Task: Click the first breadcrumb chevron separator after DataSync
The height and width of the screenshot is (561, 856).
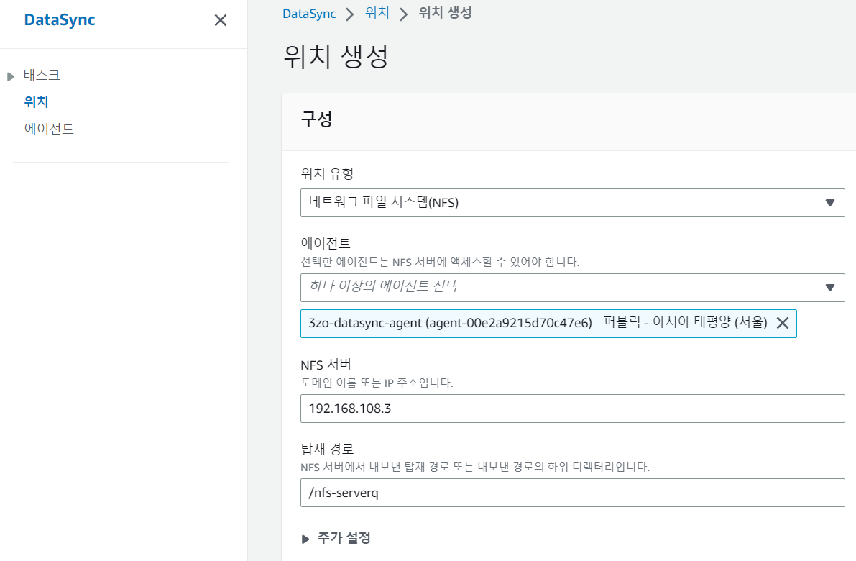Action: (x=350, y=14)
